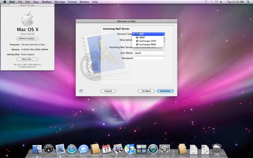Viewport: 253px width, 158px height.
Task: Click Software Update button in About This Mac
Action: (x=27, y=39)
